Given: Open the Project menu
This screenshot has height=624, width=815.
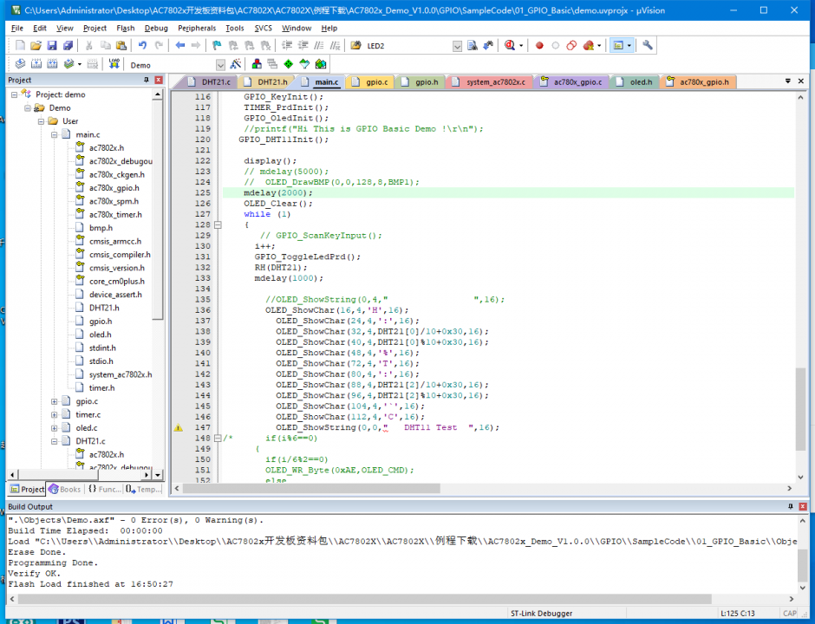Looking at the screenshot, I should [x=95, y=28].
